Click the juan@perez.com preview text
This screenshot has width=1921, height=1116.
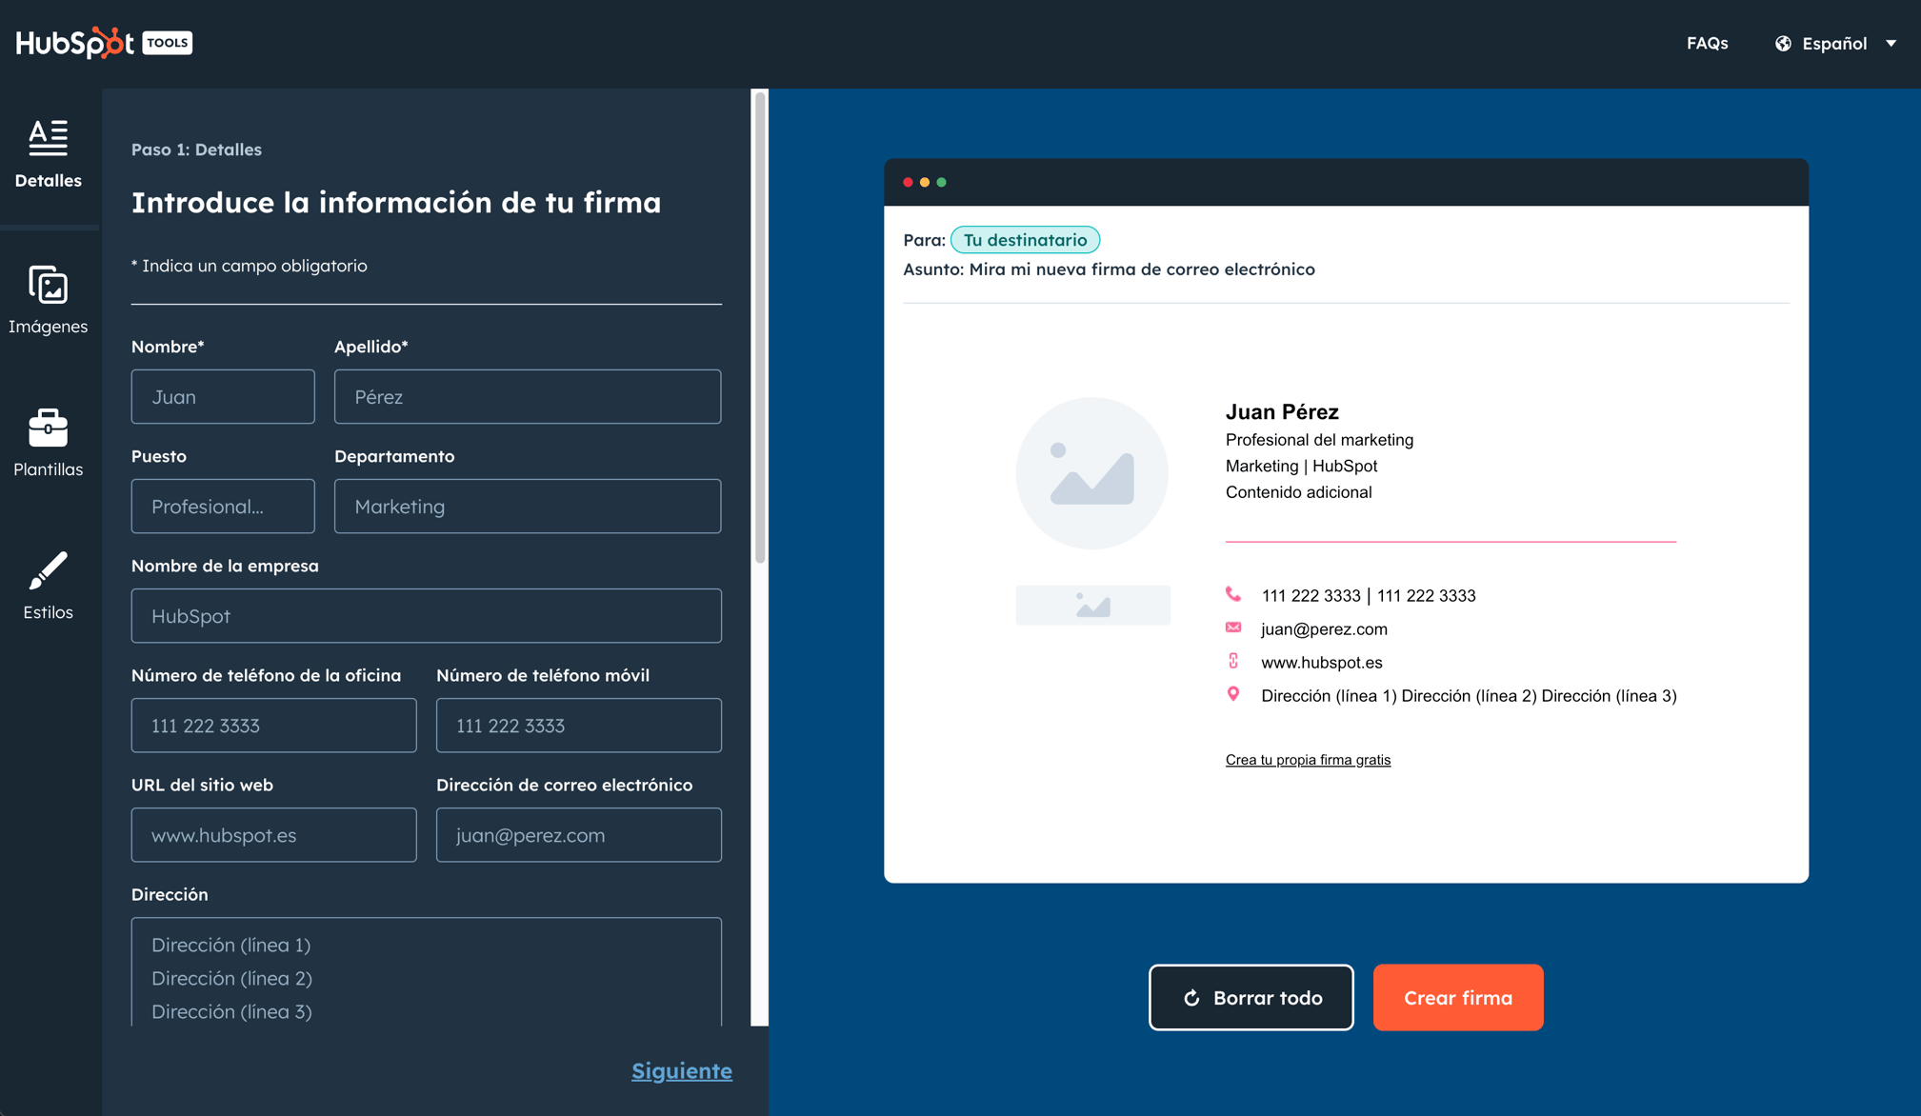click(1324, 628)
